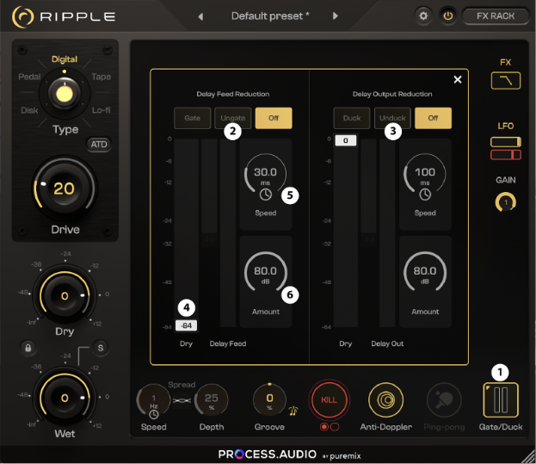Toggle the S solo button
536x464 pixels.
pos(101,348)
